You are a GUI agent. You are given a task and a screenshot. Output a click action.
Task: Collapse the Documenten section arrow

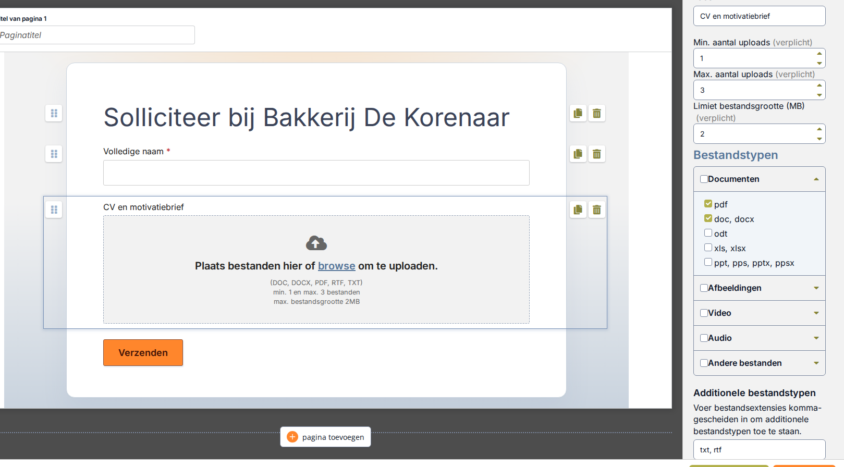816,179
